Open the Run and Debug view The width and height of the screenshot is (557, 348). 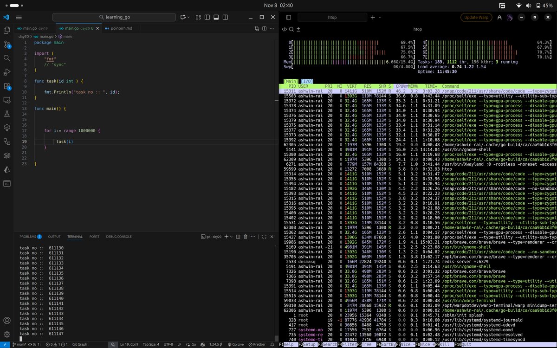coord(6,72)
